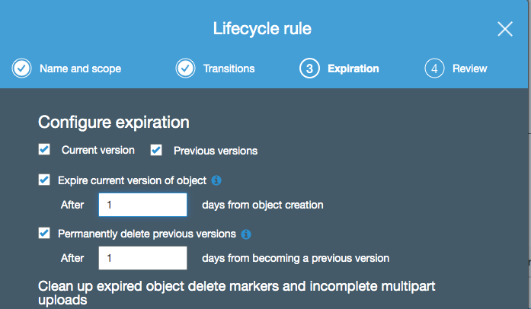Jump to the Review step label
The width and height of the screenshot is (531, 309).
coord(470,68)
